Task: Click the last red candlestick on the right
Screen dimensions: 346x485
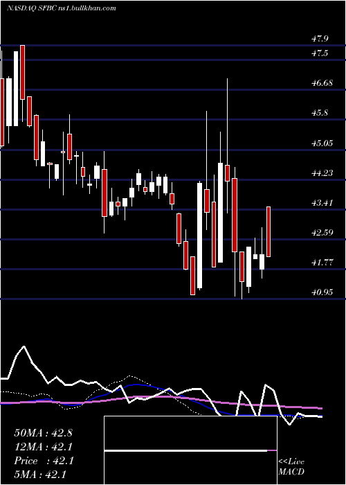Action: 268,231
